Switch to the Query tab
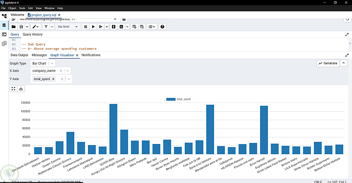The image size is (352, 183). 15,34
